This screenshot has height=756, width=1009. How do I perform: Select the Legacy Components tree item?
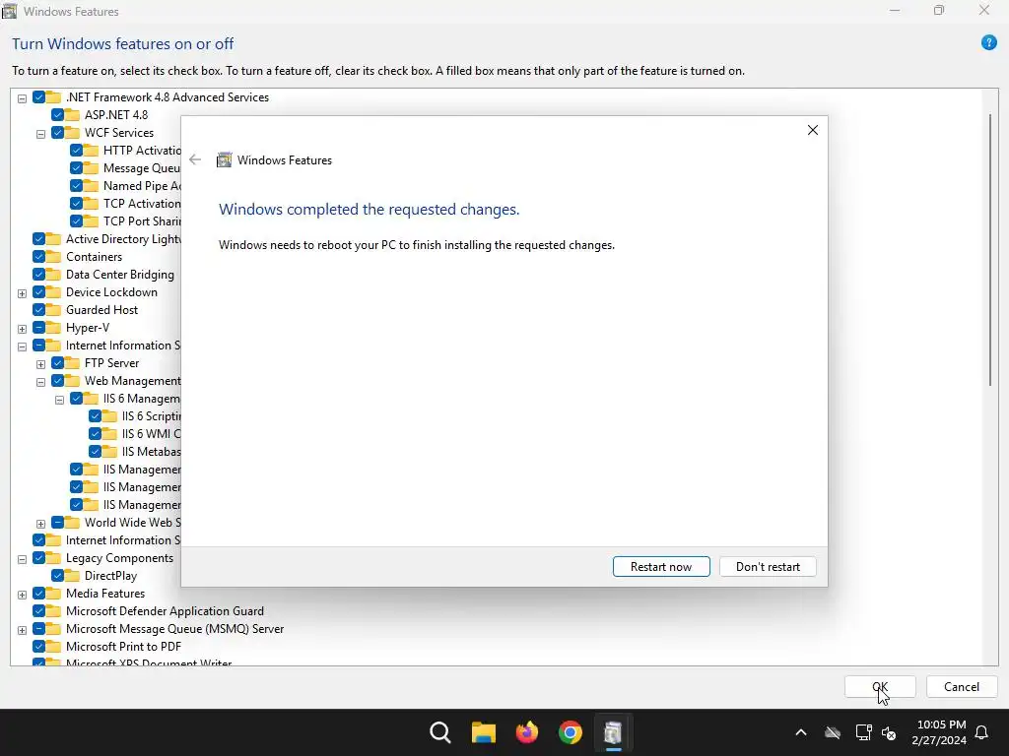(119, 558)
